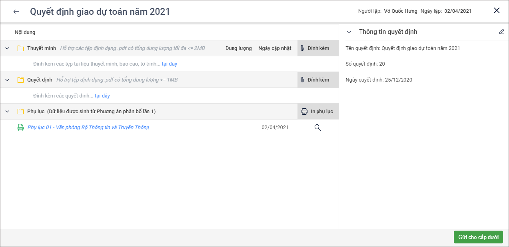The height and width of the screenshot is (247, 509).
Task: Collapse the Thông tin quyết định panel
Action: click(349, 32)
